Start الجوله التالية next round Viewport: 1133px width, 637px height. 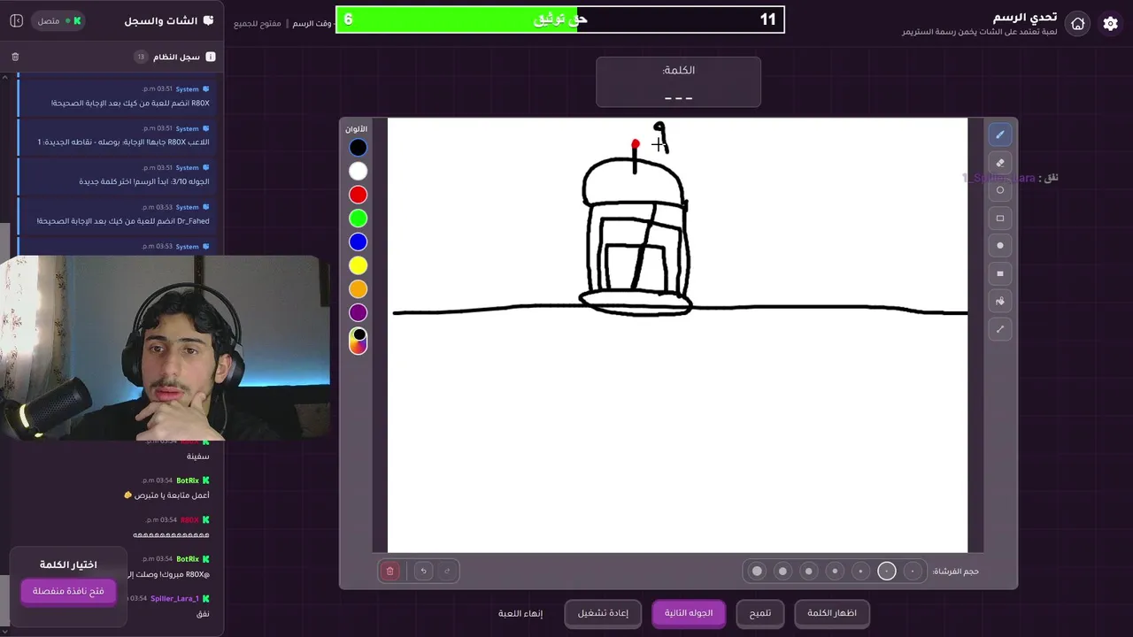689,613
